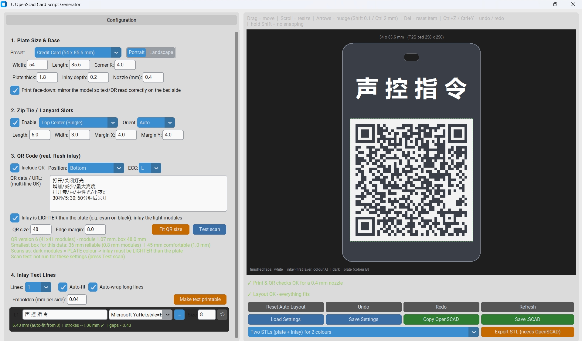582x341 pixels.
Task: Click Make text printable button
Action: (x=200, y=299)
